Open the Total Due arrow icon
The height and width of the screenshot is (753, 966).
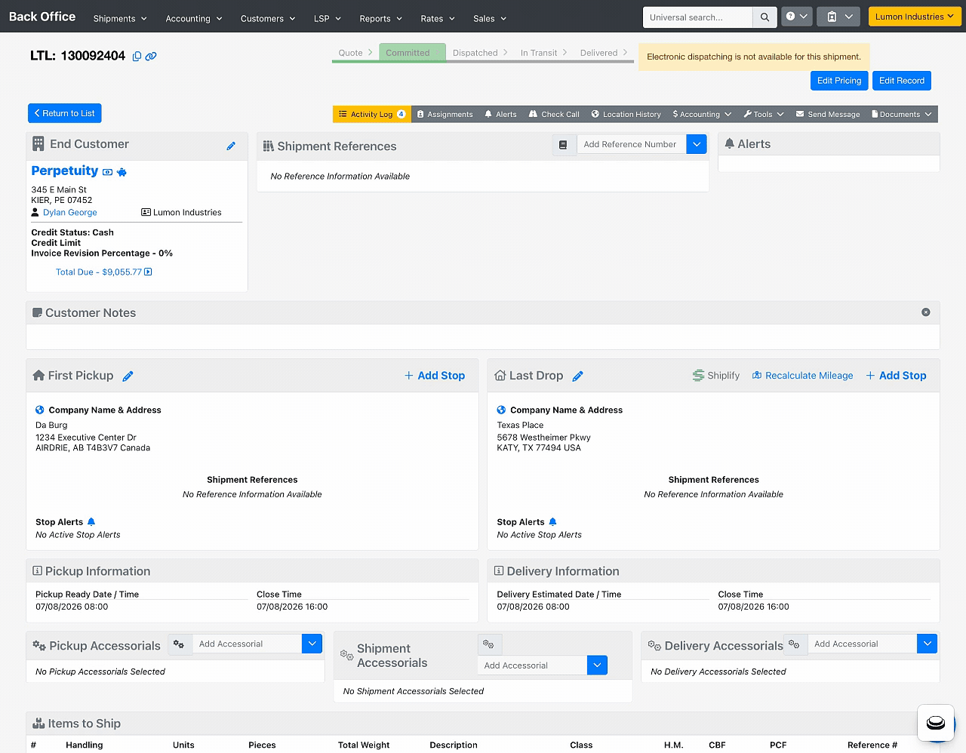point(148,272)
